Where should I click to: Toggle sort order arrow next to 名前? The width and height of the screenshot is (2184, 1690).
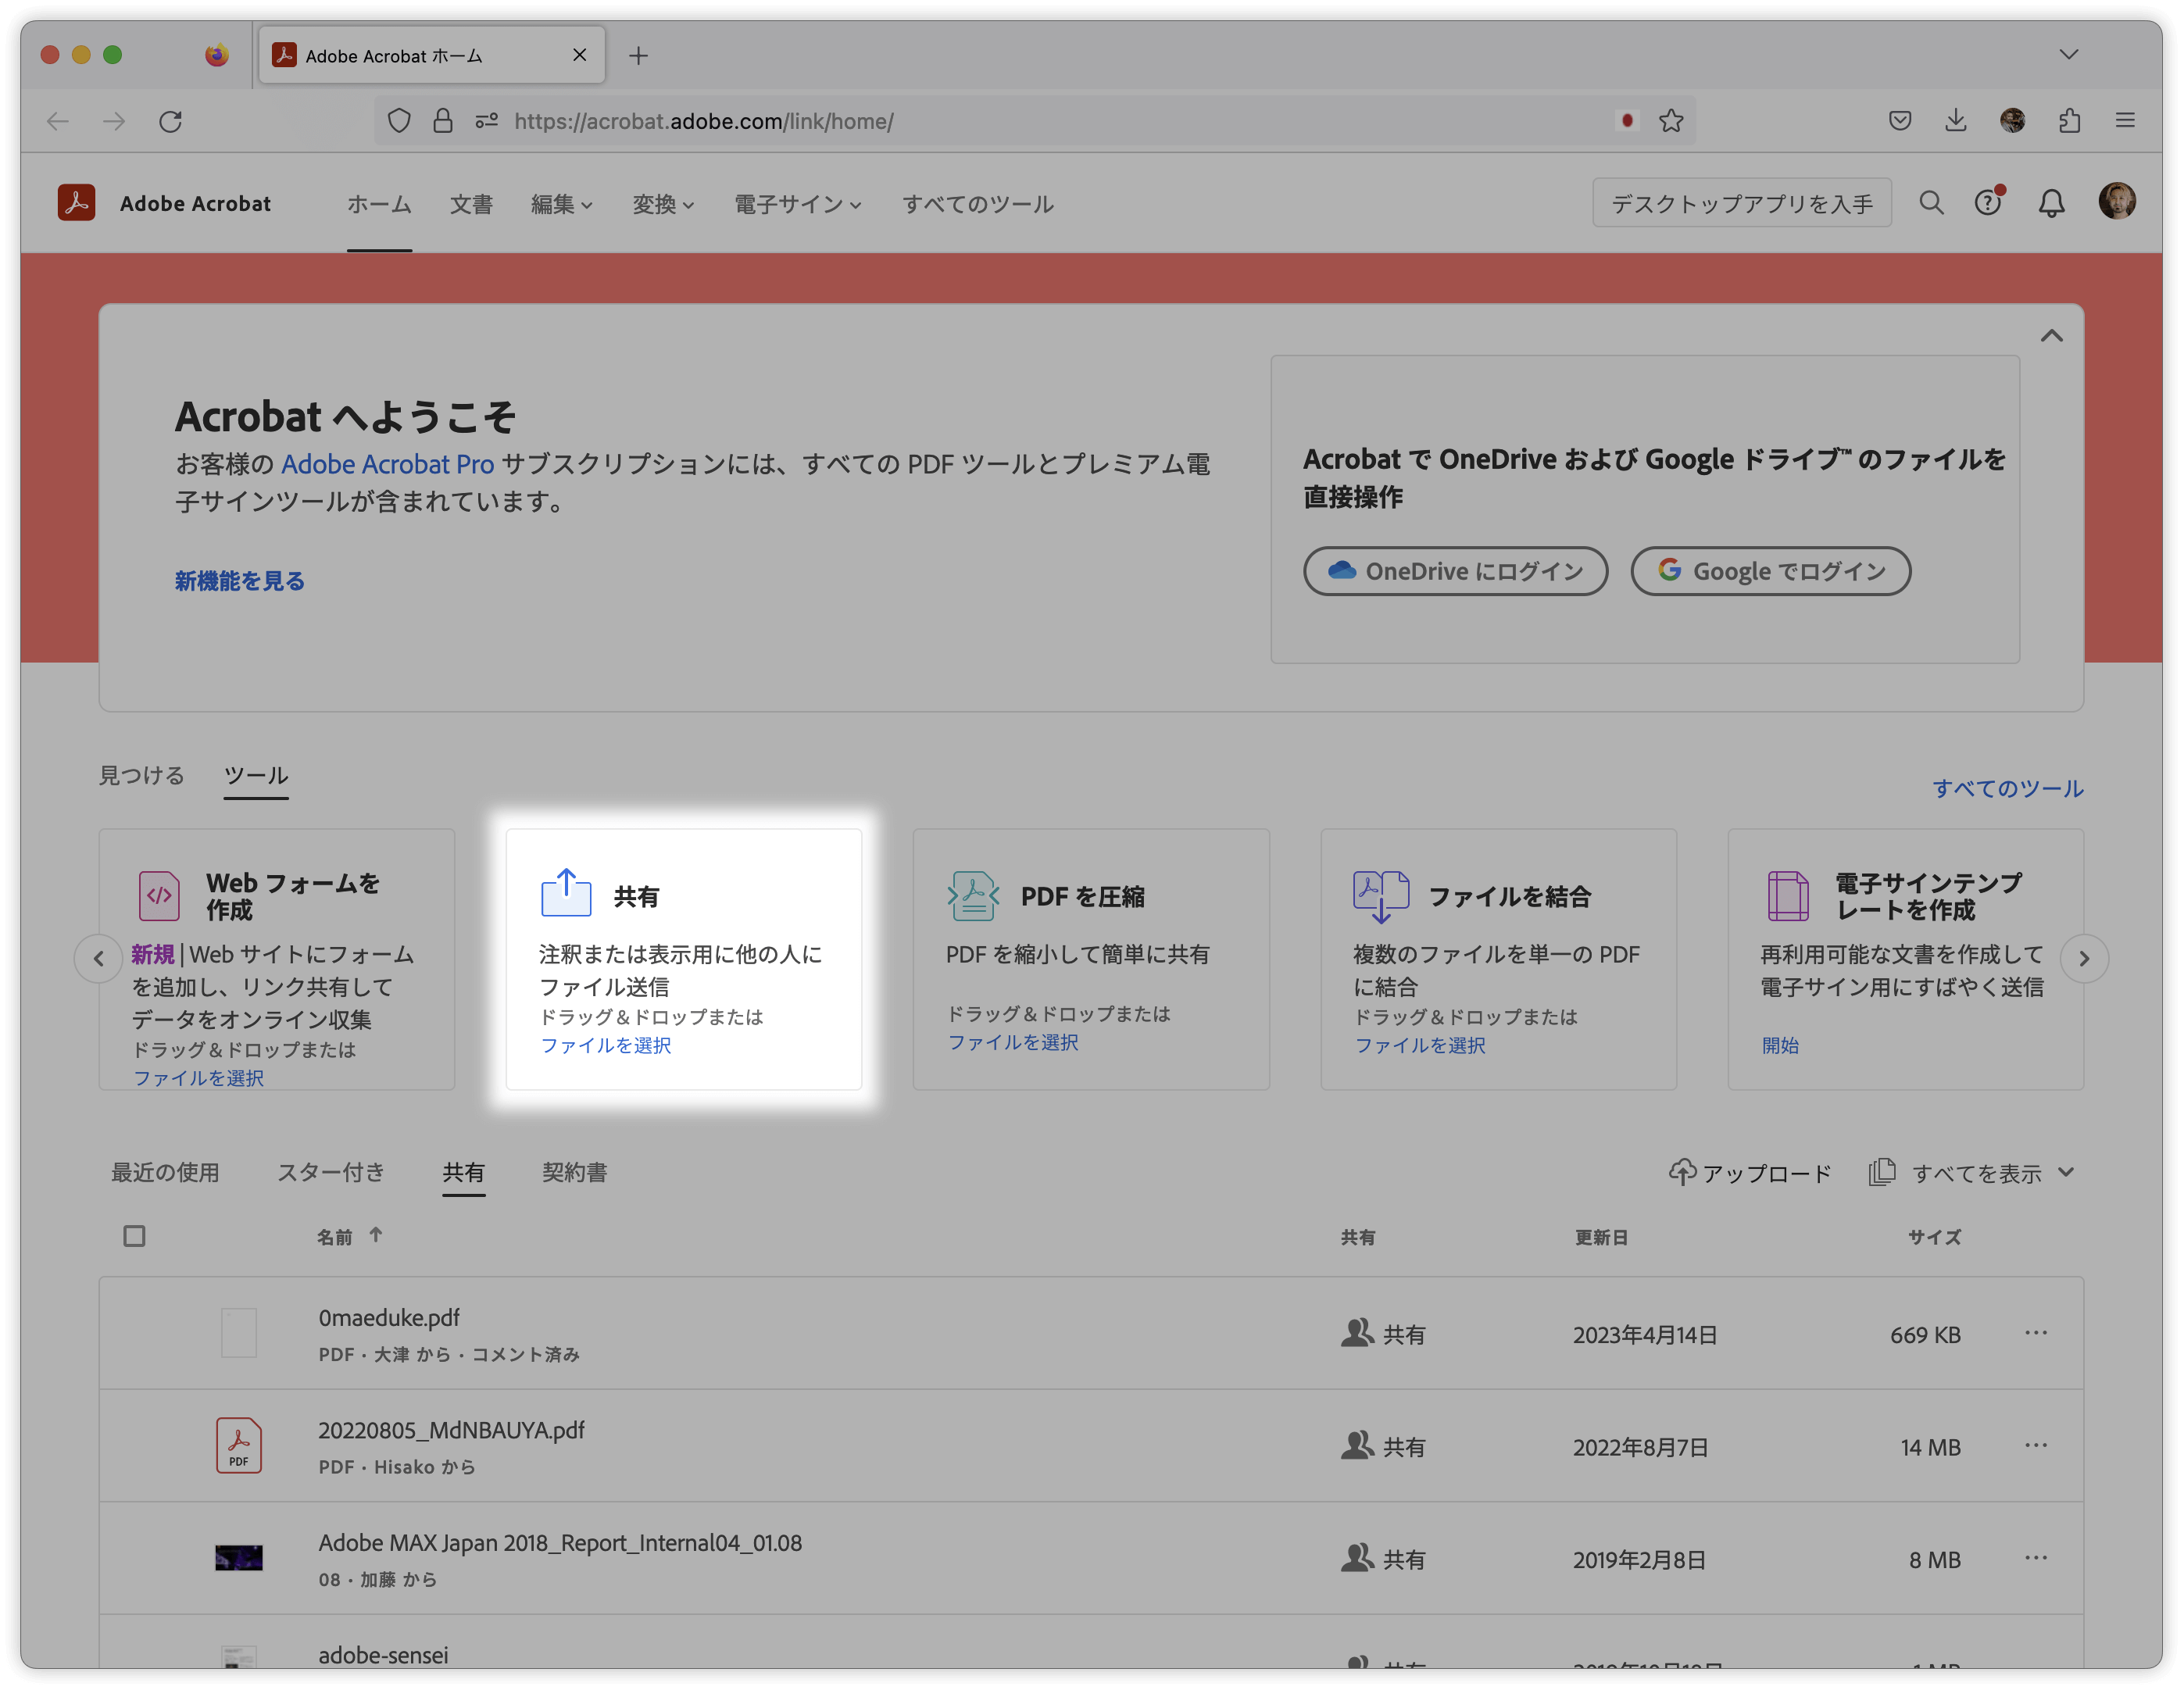click(x=376, y=1235)
